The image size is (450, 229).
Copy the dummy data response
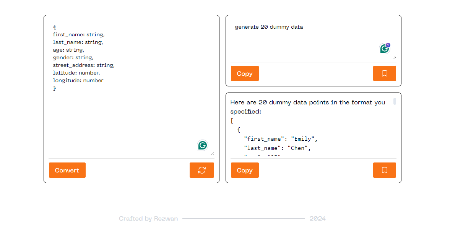[245, 170]
